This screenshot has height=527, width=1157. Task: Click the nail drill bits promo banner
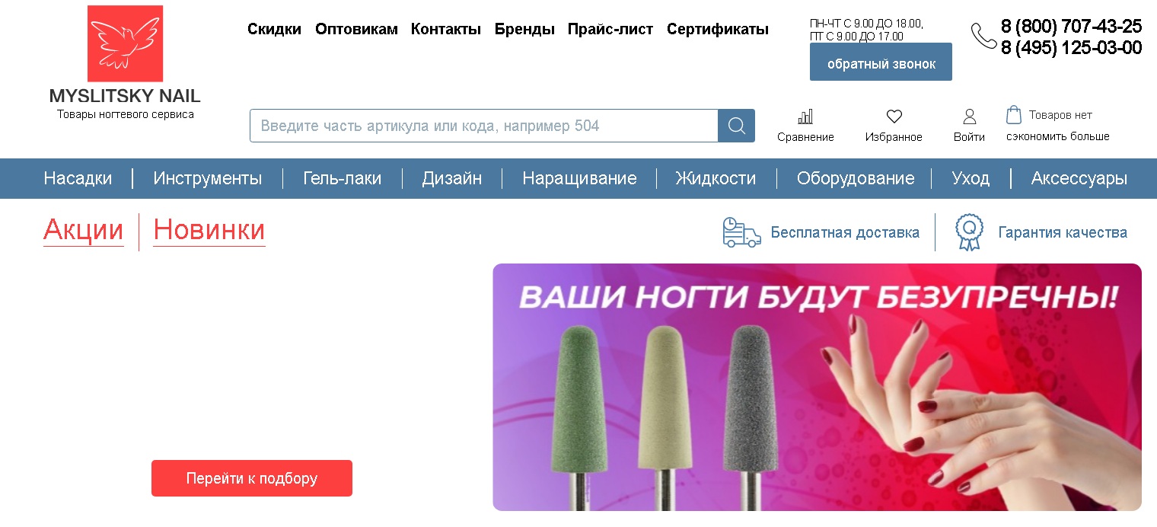(x=817, y=387)
